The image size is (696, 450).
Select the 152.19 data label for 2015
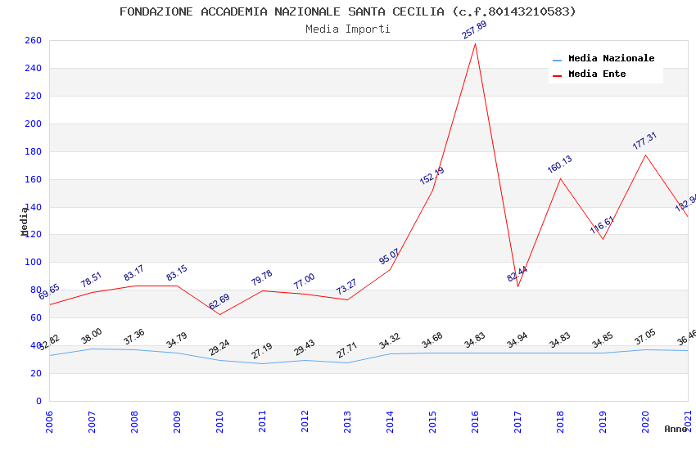coord(432,176)
